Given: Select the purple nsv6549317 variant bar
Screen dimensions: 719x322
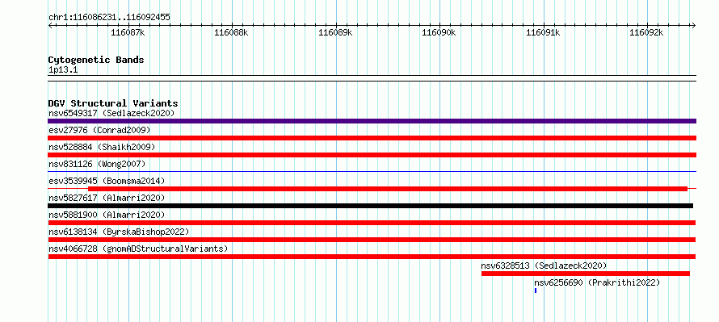Looking at the screenshot, I should point(372,121).
